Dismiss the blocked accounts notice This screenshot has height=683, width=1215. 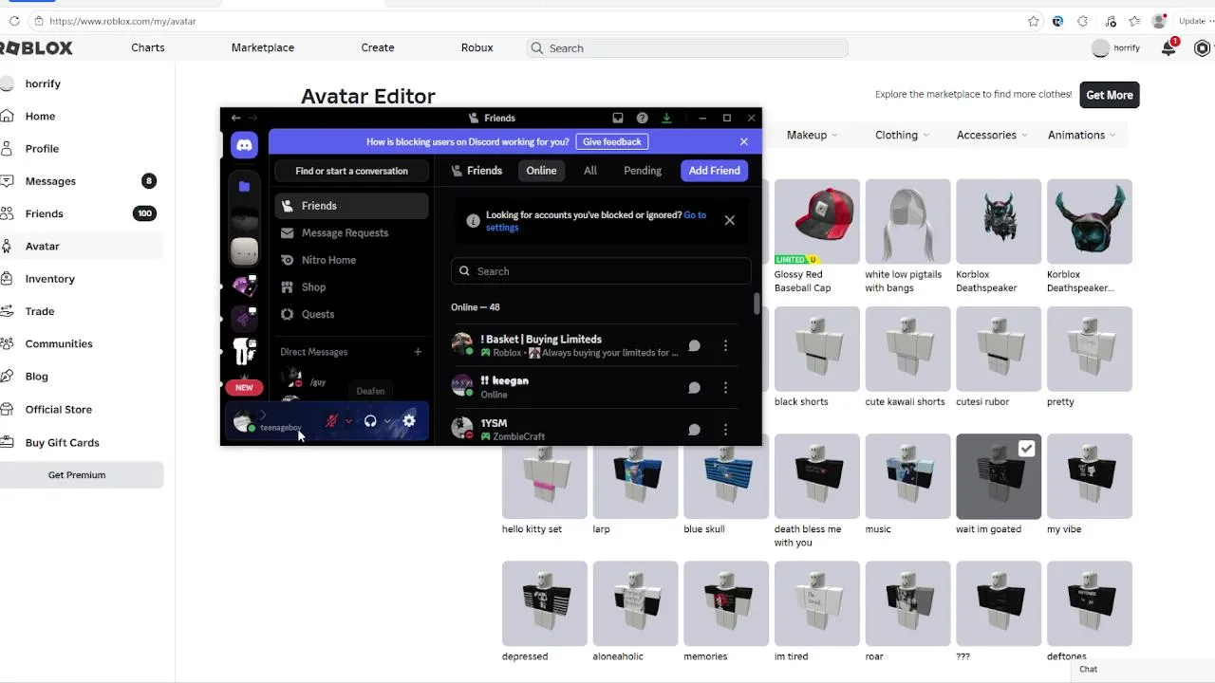tap(729, 220)
